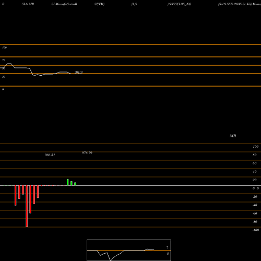
Task: Click the -3 label in the mini chart
Action: [167, 254]
